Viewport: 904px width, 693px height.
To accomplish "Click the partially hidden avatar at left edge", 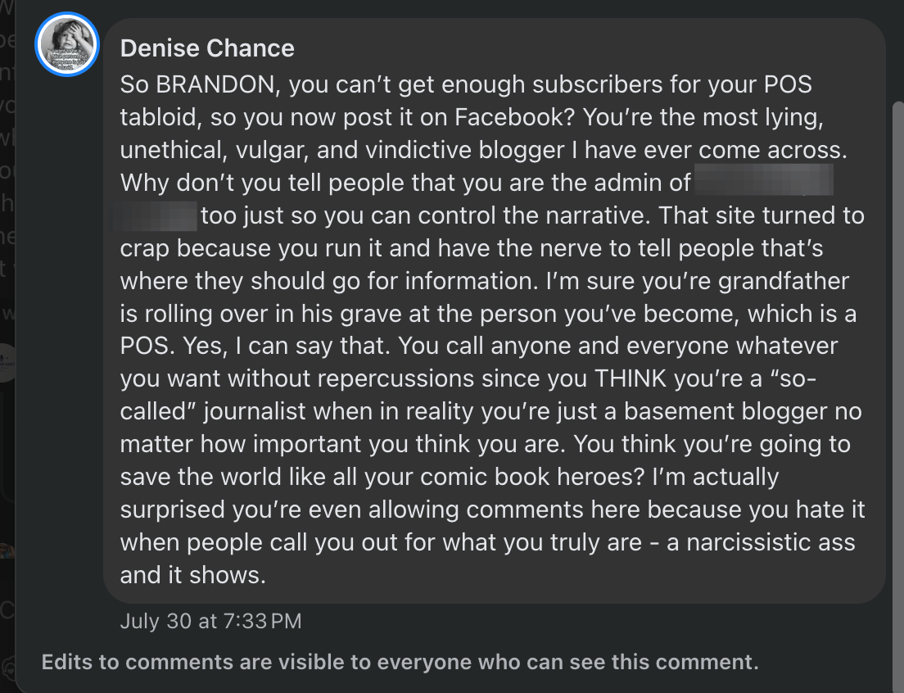I will [7, 363].
